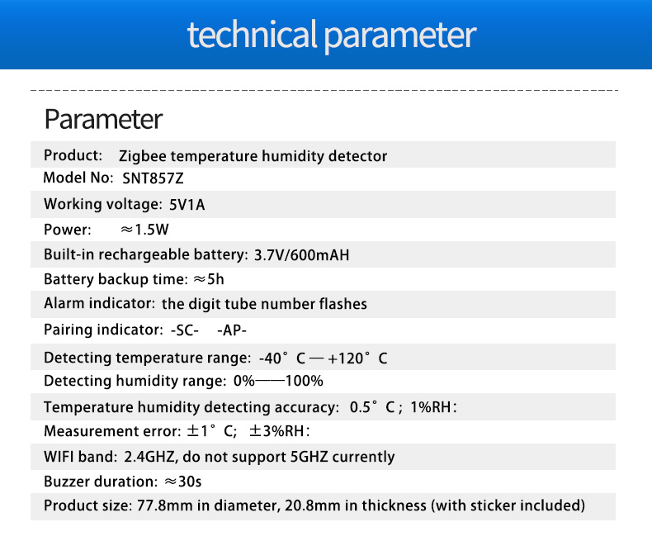Click the ±3%RH measurement error value

coord(277,431)
